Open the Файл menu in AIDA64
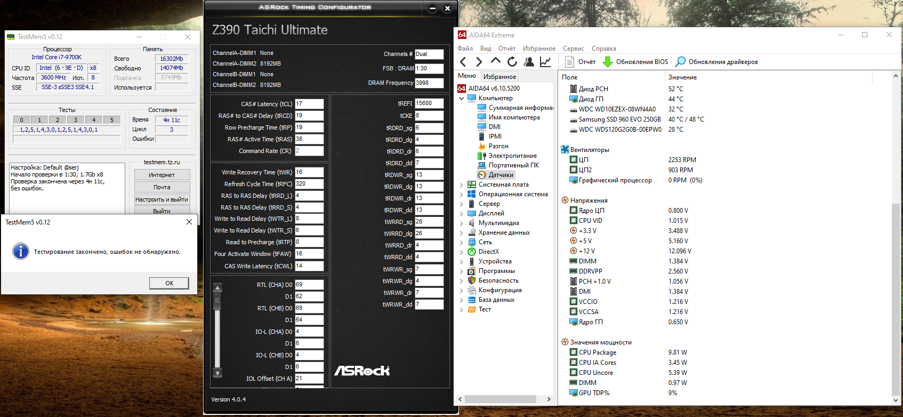The width and height of the screenshot is (903, 417). (x=465, y=49)
